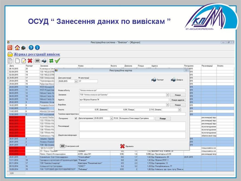Click the green checkmark toolbar icon
The width and height of the screenshot is (241, 181).
click(57, 61)
